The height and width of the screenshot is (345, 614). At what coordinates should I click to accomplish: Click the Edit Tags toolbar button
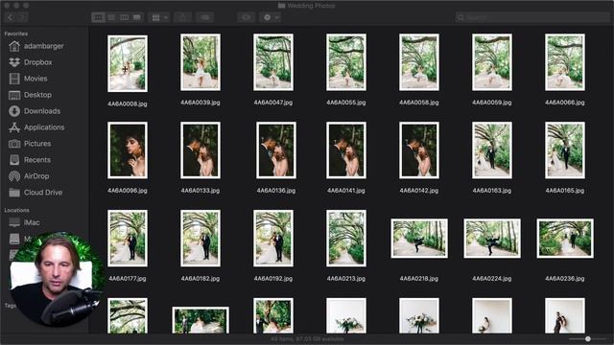pyautogui.click(x=204, y=17)
